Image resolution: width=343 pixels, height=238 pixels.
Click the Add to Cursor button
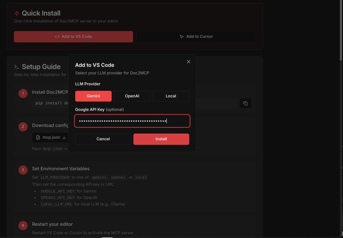pos(196,37)
